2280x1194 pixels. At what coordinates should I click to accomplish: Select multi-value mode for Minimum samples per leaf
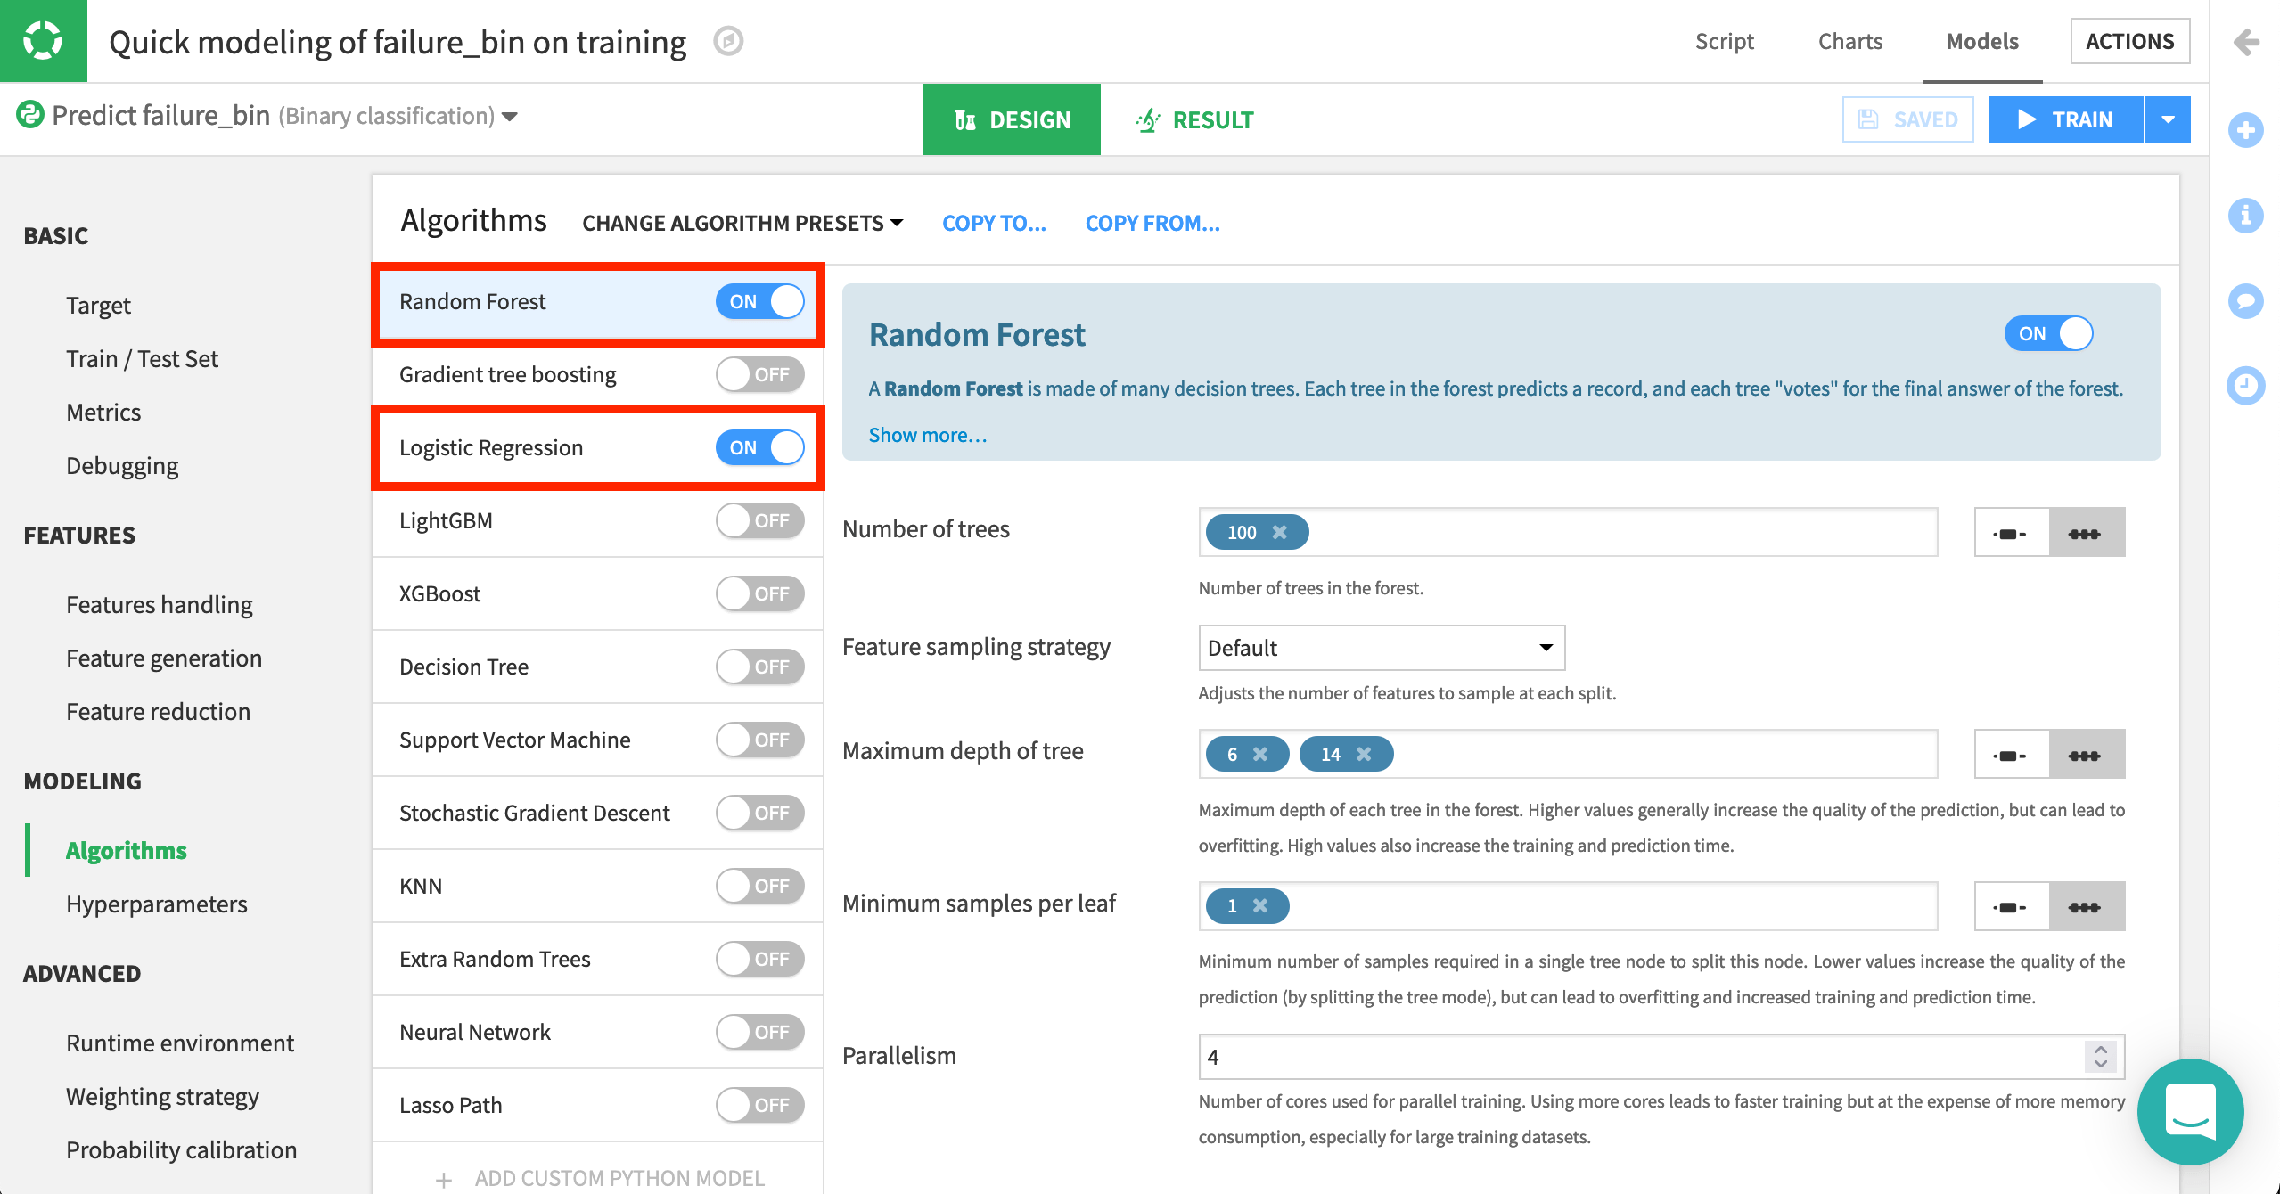coord(2087,906)
